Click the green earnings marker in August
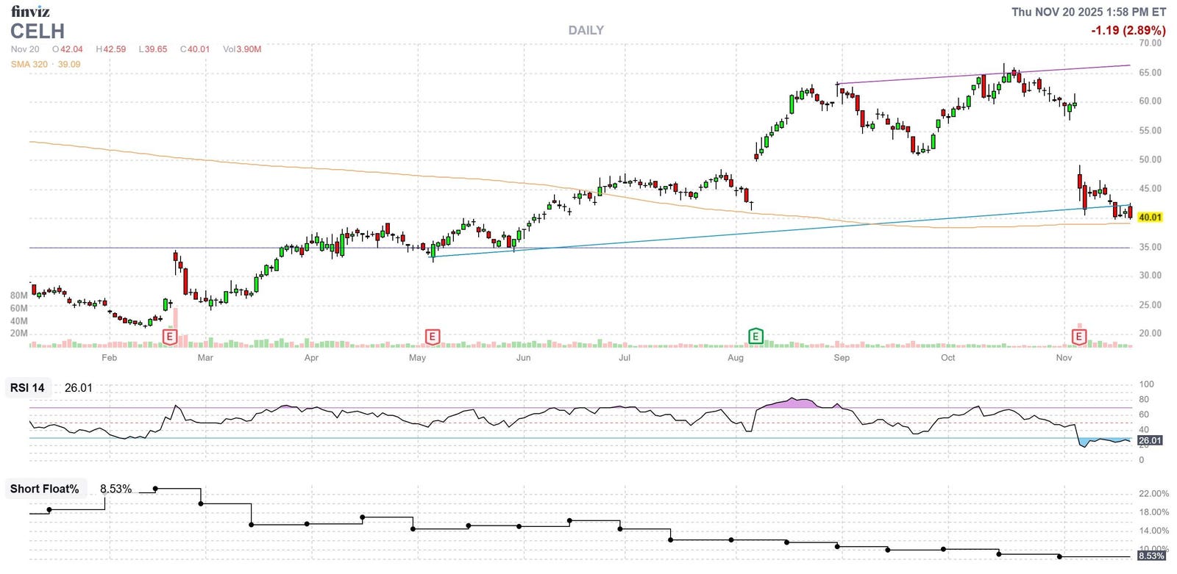 point(755,337)
